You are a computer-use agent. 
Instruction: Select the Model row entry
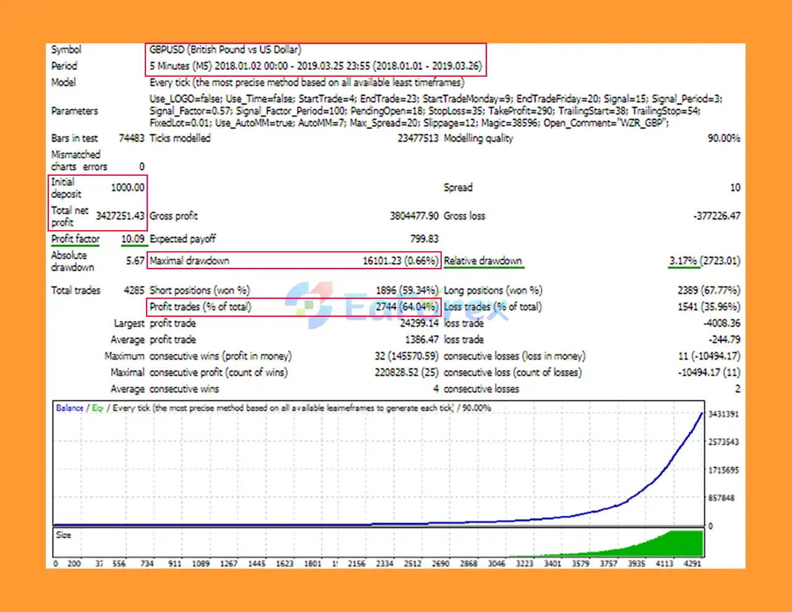click(64, 82)
